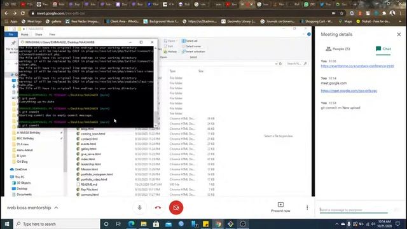Screen dimensions: 407x229
Task: Open the Home ribbon tab in File Explorer
Action: coord(25,34)
